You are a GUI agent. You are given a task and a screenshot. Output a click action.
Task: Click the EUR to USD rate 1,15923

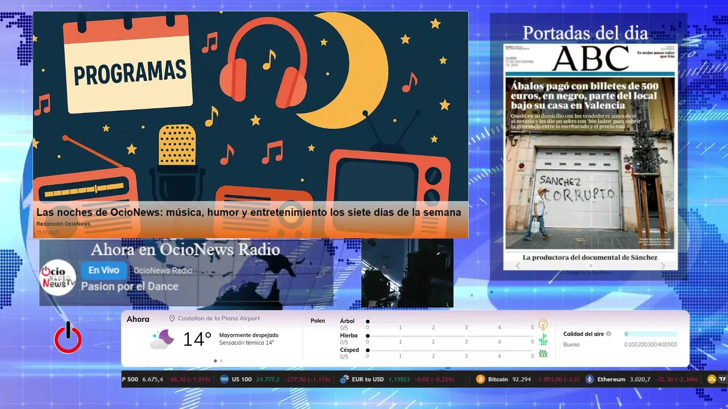pyautogui.click(x=399, y=379)
